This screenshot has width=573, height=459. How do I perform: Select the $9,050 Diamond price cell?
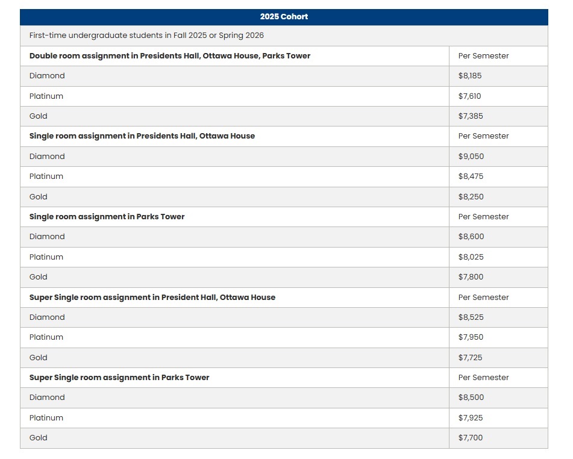[471, 157]
